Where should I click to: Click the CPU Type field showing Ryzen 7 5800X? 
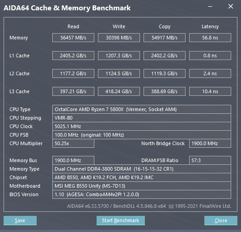tap(142, 109)
